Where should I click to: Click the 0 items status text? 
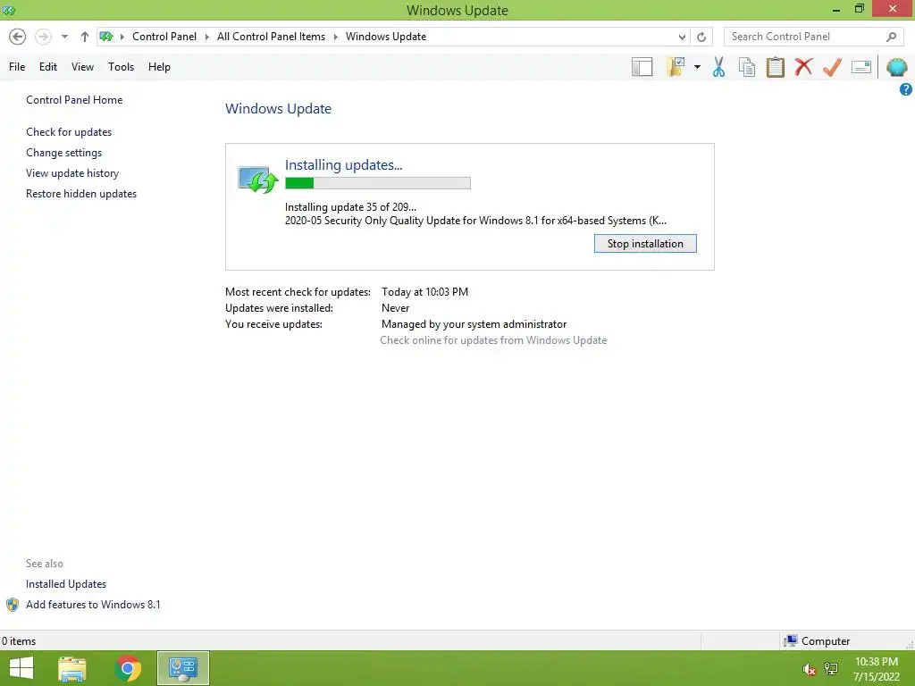tap(19, 641)
